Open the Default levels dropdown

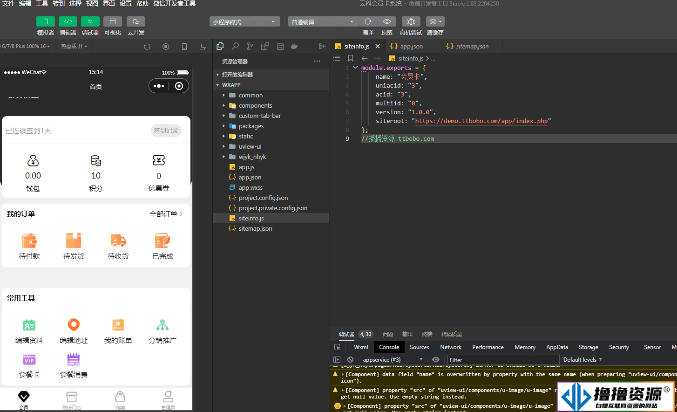[x=582, y=360]
